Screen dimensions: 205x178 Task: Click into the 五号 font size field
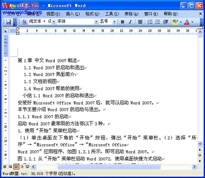point(106,22)
